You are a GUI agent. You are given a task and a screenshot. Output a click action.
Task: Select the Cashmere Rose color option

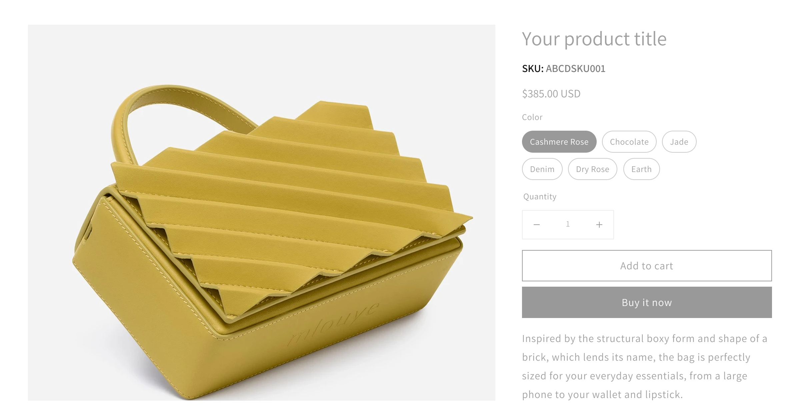559,142
